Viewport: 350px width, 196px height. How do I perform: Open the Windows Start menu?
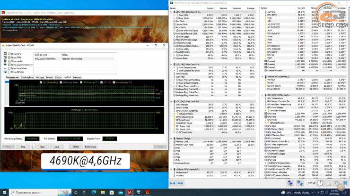point(4,192)
